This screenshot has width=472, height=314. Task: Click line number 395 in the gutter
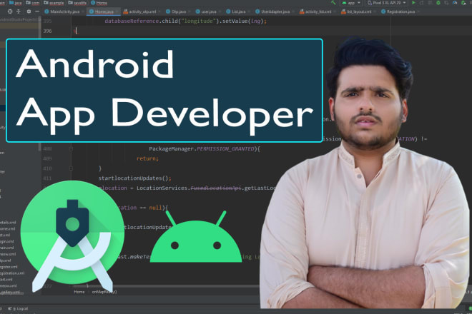pos(47,21)
